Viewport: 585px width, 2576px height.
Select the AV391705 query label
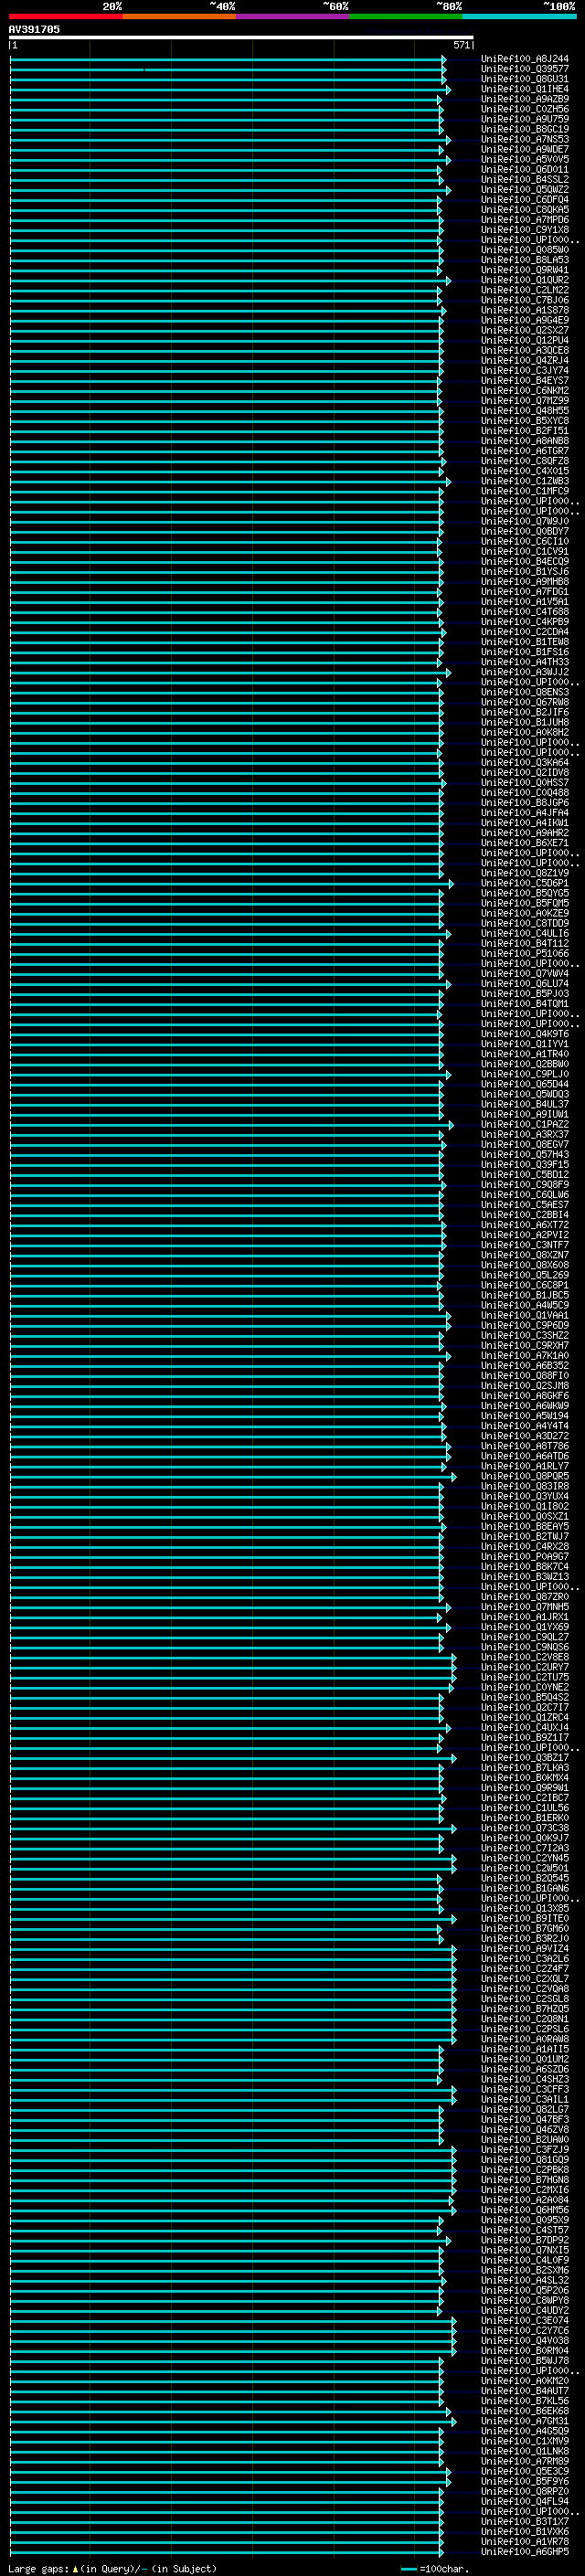click(x=34, y=29)
